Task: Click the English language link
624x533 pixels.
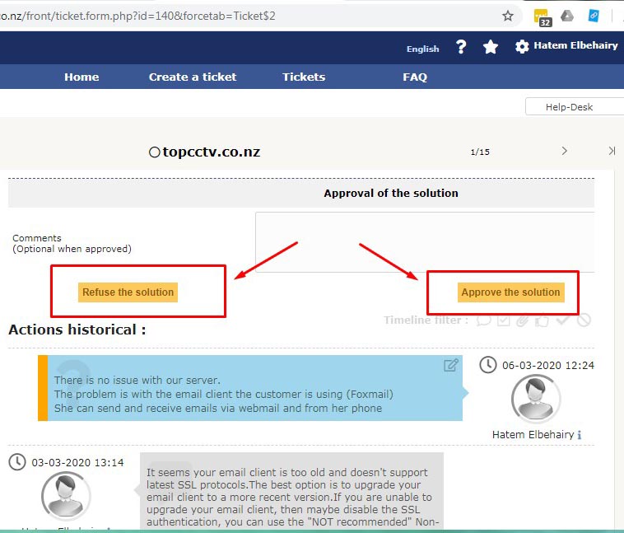Action: [x=422, y=49]
